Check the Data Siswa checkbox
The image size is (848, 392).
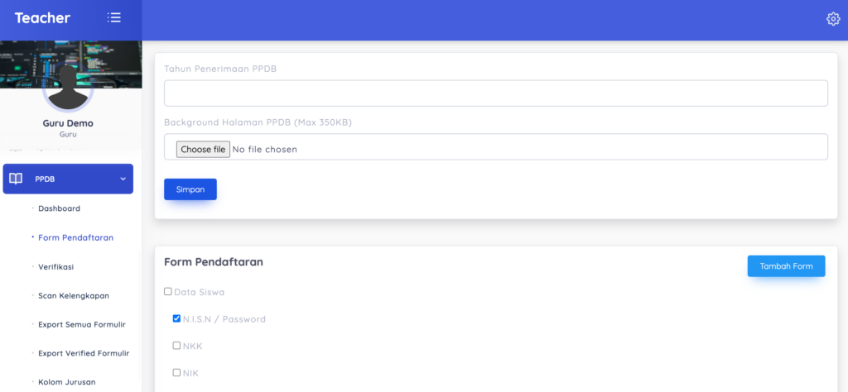tap(167, 292)
